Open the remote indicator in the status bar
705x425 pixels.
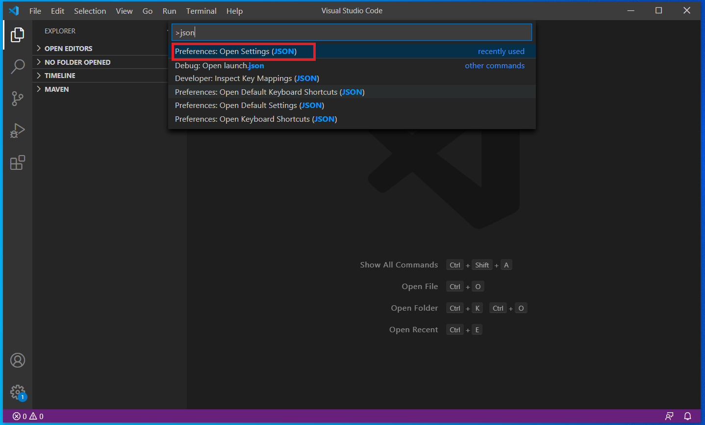(x=669, y=416)
